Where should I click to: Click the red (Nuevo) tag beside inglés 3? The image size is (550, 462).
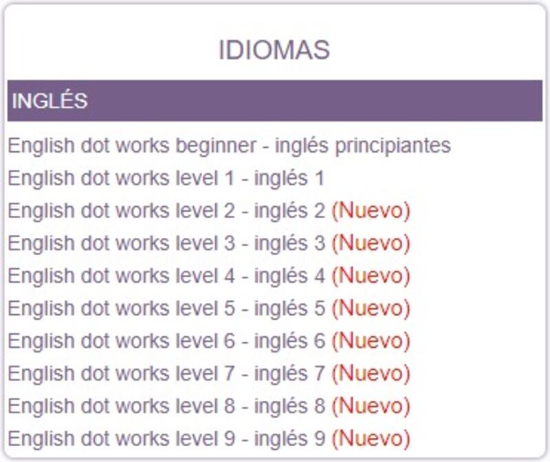coord(371,243)
